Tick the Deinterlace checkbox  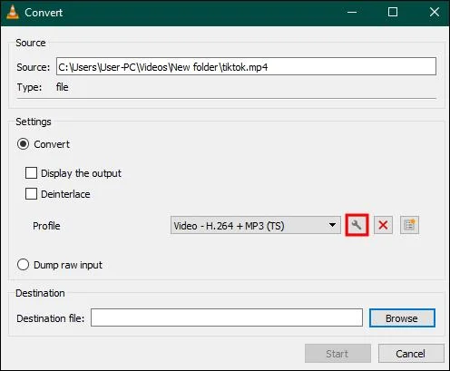[x=31, y=194]
